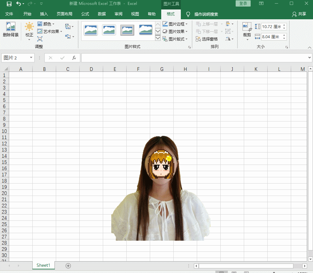Open the Picture Border (图片边框) dropdown
This screenshot has height=273, width=313.
pyautogui.click(x=176, y=24)
